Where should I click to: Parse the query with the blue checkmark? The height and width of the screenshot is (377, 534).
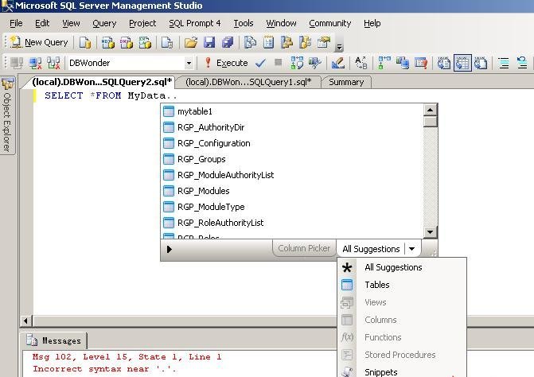coord(260,63)
